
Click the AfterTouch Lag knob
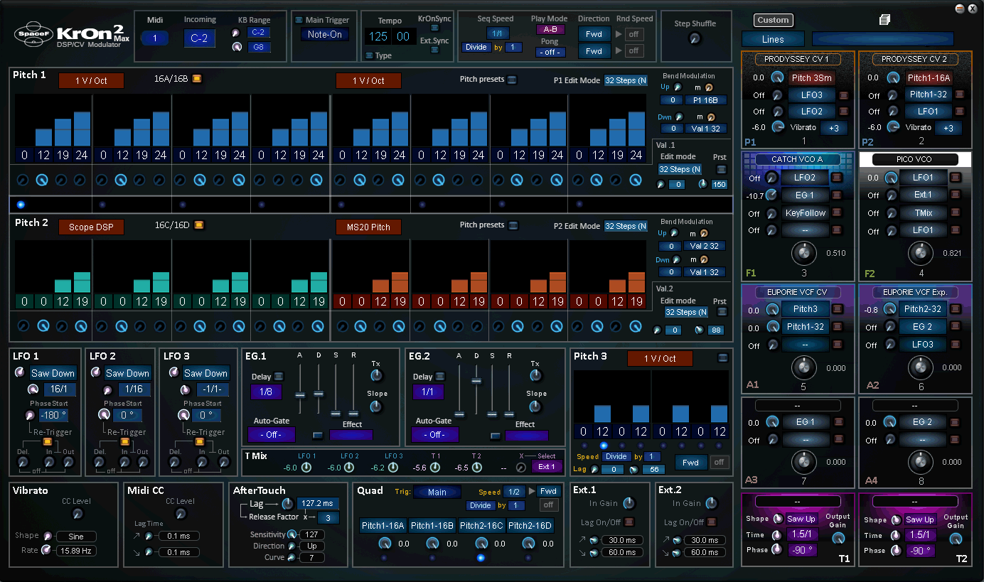click(287, 503)
